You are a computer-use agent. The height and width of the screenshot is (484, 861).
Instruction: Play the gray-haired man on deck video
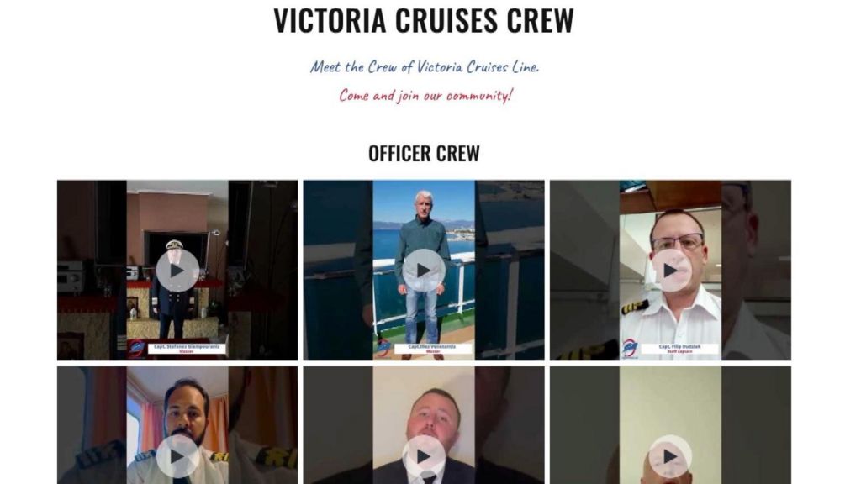pos(424,271)
